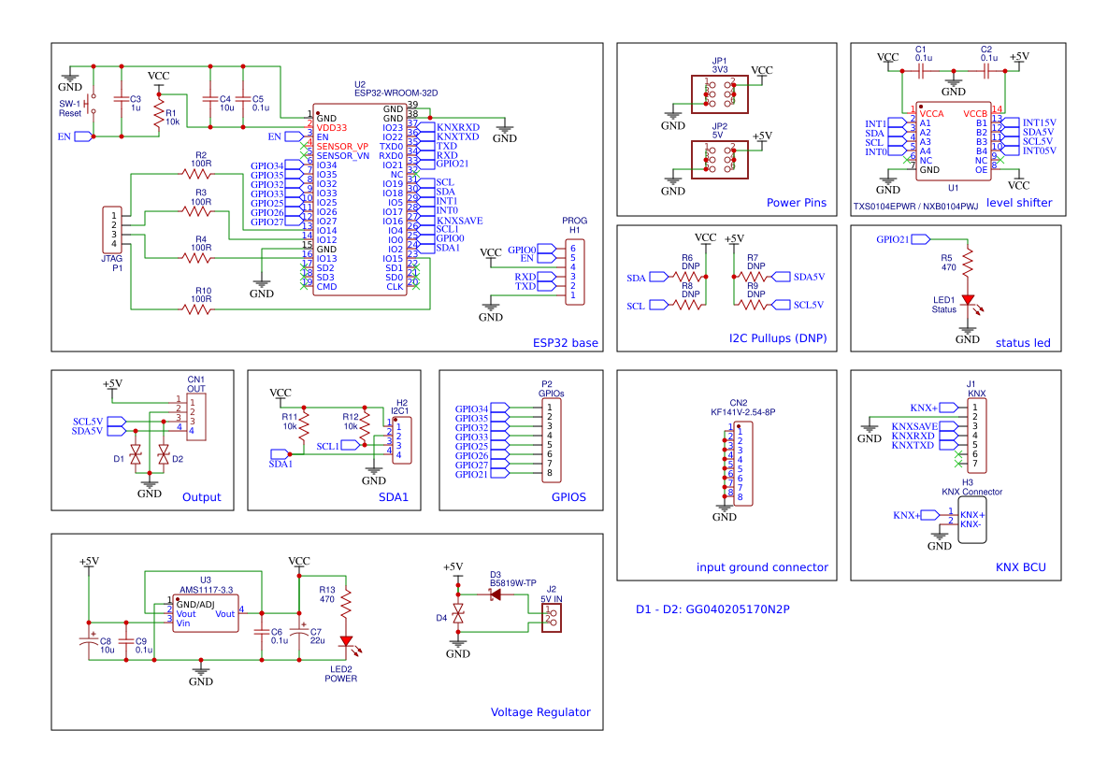This screenshot has height=773, width=1093.
Task: Click the "KNX BCU" block title
Action: click(1020, 567)
